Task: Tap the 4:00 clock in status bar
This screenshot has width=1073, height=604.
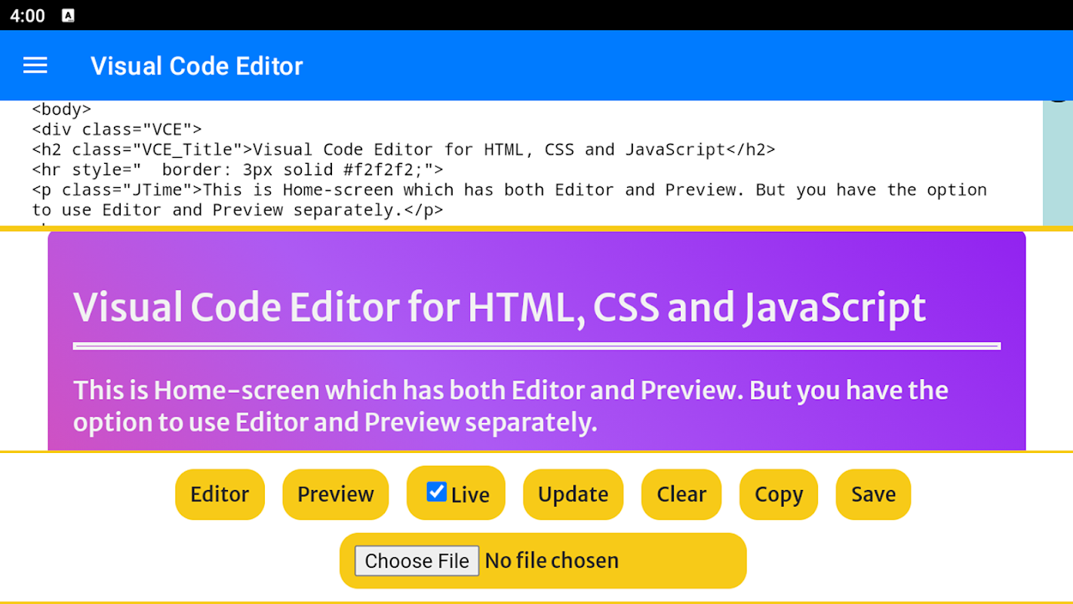Action: [28, 16]
